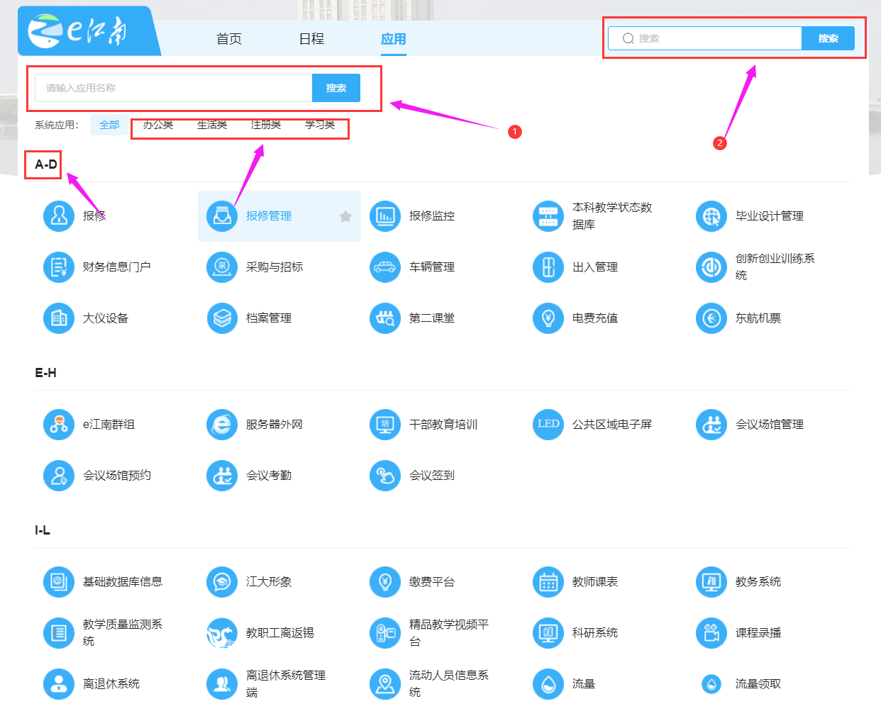881x716 pixels.
Task: Open the 流量 droplet icon
Action: pyautogui.click(x=548, y=683)
